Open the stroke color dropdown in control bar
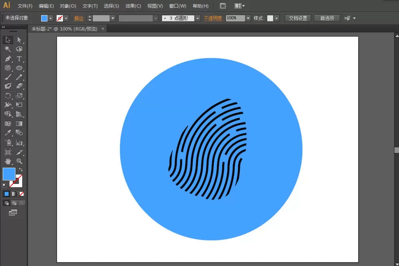399x266 pixels. point(66,18)
